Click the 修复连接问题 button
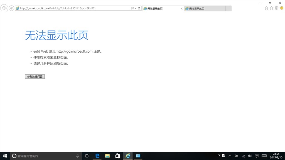Screen dimensions: 285x160 click(35, 77)
